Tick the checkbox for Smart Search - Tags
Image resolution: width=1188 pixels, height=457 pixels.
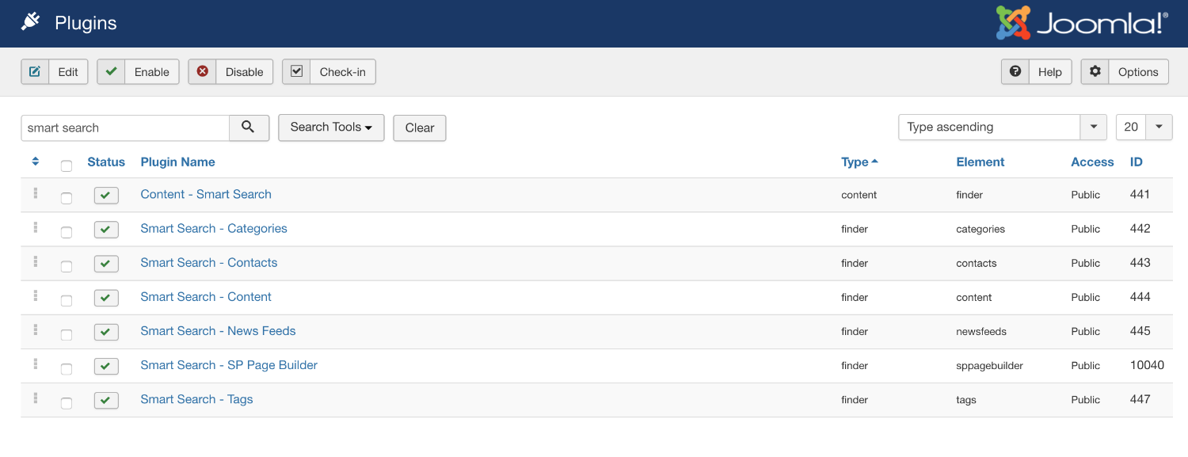67,402
